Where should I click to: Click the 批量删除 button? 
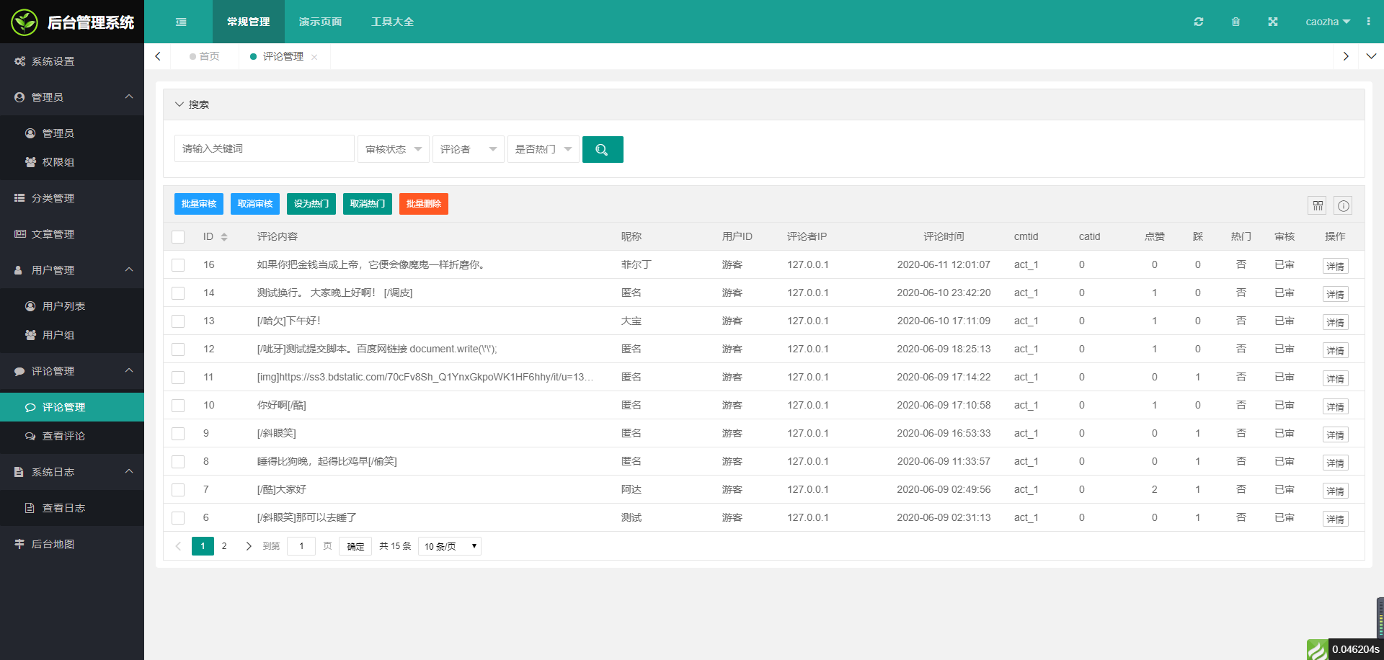[x=424, y=204]
